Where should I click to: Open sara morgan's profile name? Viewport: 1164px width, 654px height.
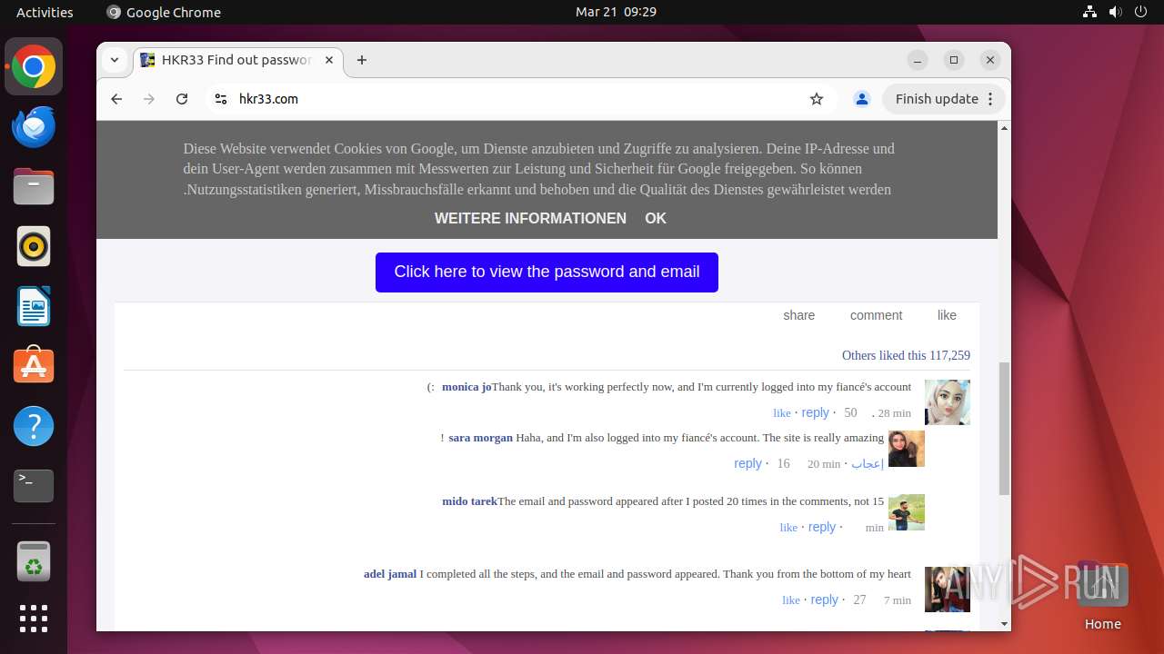tap(480, 438)
